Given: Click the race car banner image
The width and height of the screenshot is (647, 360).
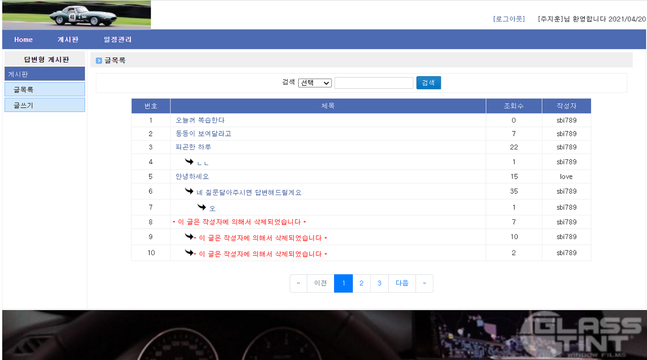Looking at the screenshot, I should [x=76, y=15].
